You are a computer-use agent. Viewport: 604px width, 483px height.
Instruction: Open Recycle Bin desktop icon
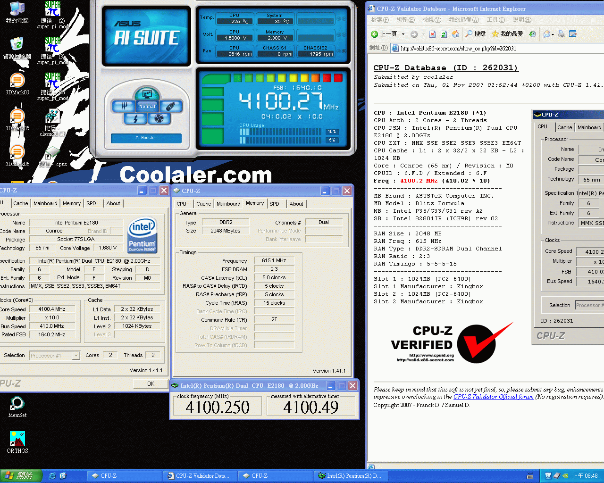click(17, 49)
